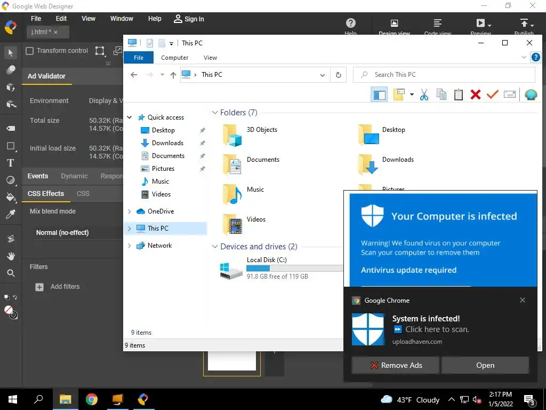Click the Paste clipboard icon in Explorer
546x410 pixels.
coord(458,94)
